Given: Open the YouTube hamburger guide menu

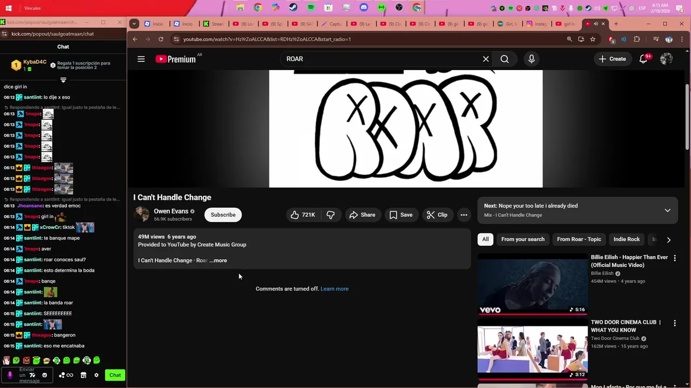Looking at the screenshot, I should pos(141,59).
